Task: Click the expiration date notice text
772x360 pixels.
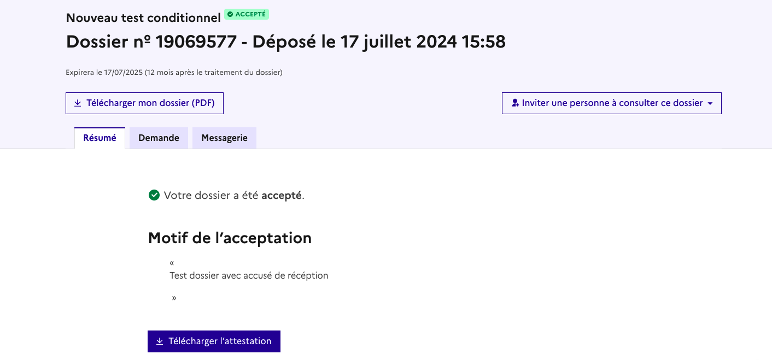Action: [174, 72]
